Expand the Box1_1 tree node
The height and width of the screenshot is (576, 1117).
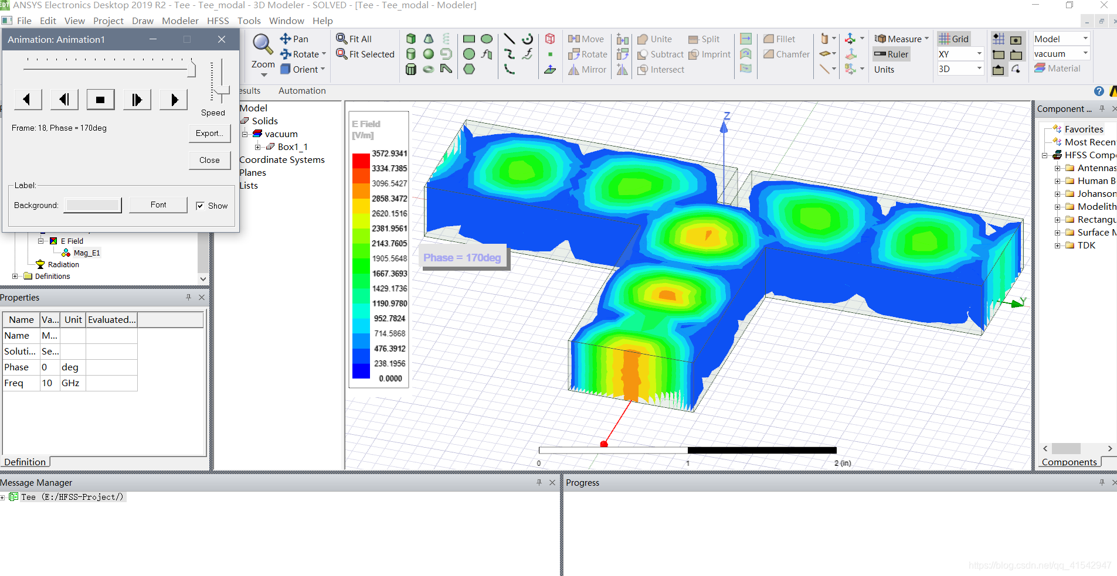coord(257,147)
